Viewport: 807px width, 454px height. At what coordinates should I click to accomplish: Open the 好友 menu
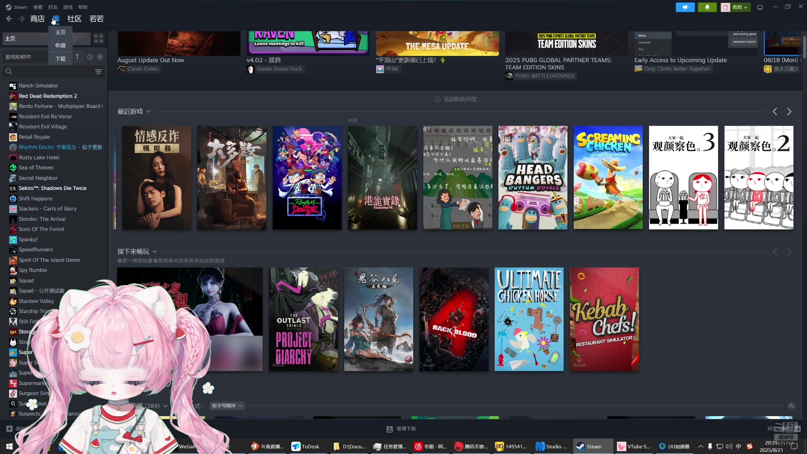(x=53, y=7)
